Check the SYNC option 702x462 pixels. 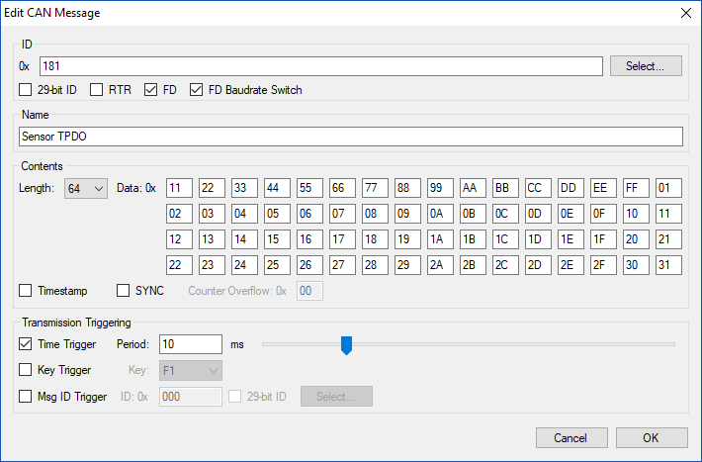(x=124, y=291)
